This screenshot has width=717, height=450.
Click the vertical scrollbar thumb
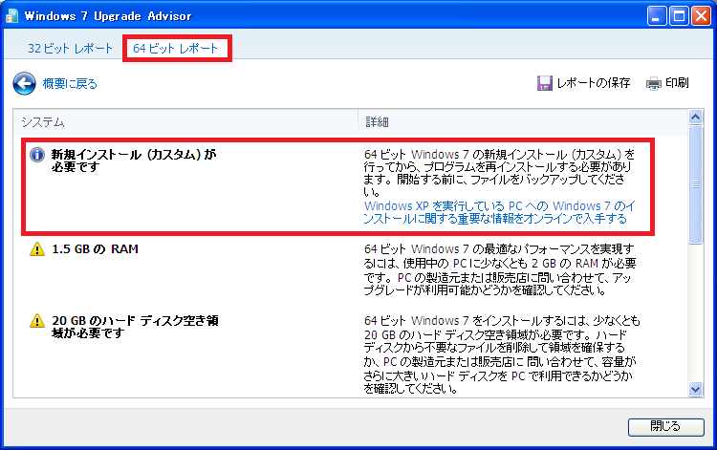click(696, 185)
